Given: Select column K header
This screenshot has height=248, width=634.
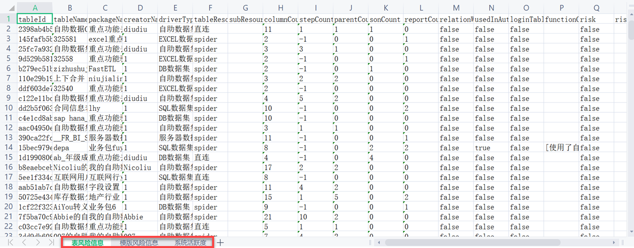Looking at the screenshot, I should pos(386,8).
